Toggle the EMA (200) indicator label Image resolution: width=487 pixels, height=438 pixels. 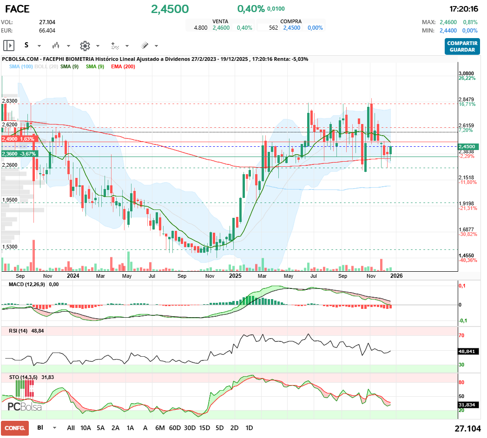[x=123, y=67]
